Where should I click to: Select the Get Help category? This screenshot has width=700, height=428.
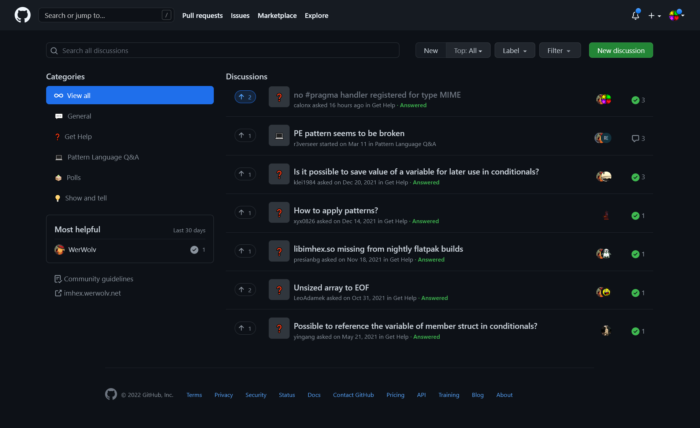tap(130, 136)
